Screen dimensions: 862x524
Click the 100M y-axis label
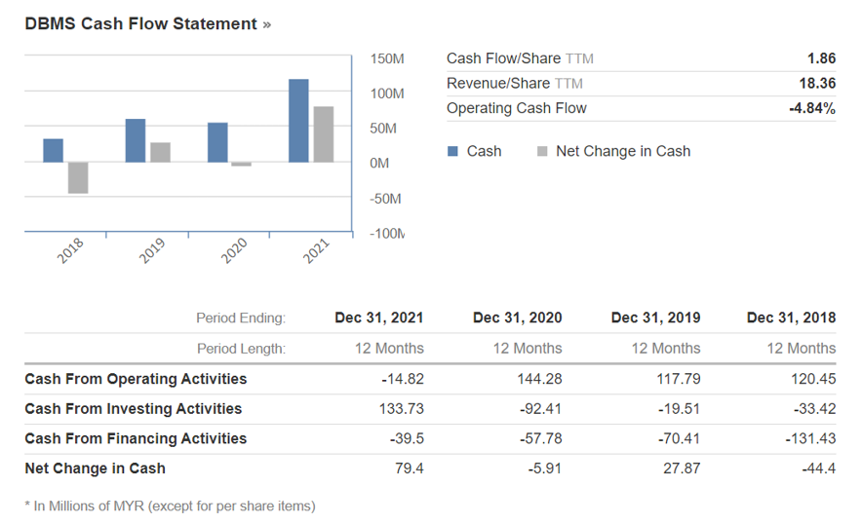point(387,94)
